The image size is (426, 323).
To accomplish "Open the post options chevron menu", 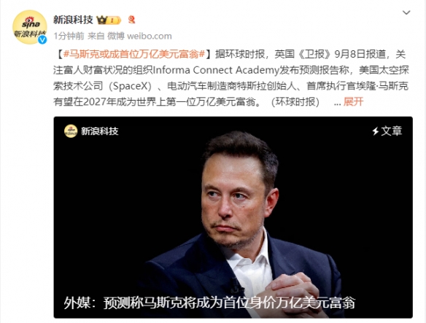I will click(406, 12).
